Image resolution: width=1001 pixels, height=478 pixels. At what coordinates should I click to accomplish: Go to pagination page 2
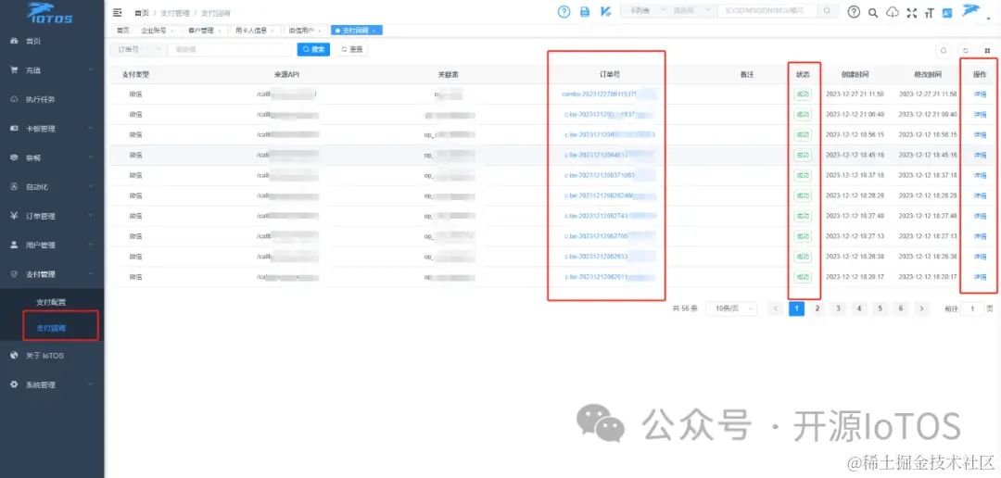coord(817,308)
